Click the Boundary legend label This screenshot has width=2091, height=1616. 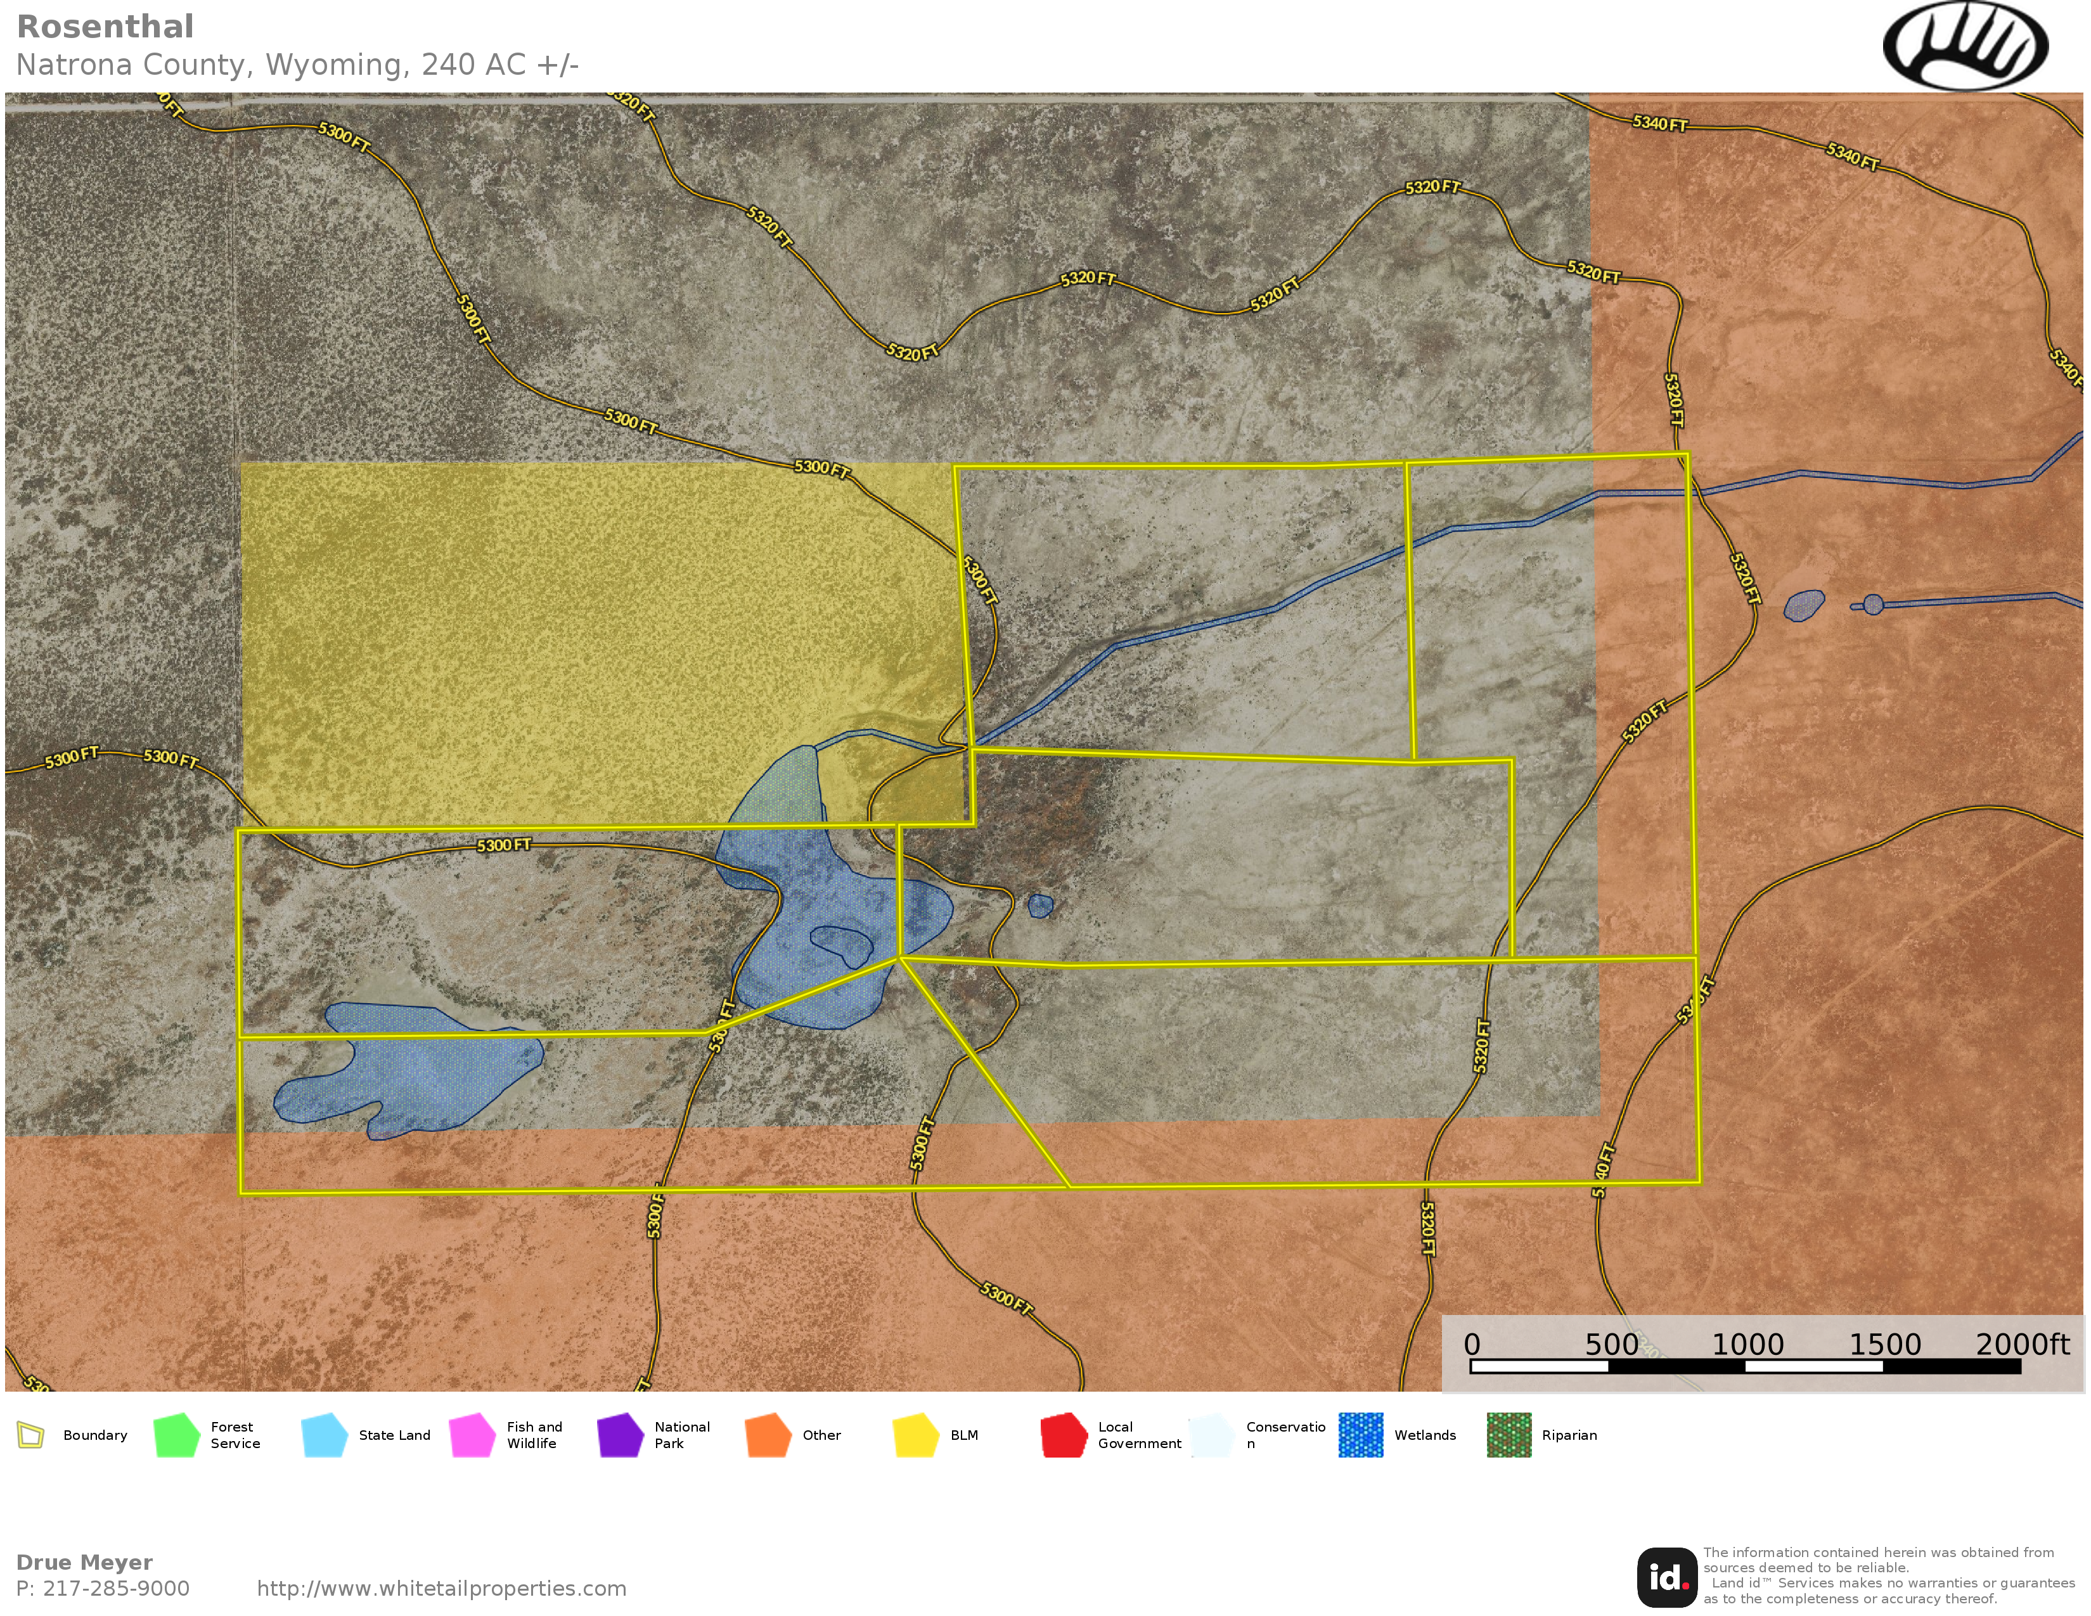(95, 1435)
